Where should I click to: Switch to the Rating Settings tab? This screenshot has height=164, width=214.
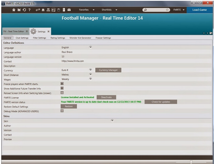(58, 38)
